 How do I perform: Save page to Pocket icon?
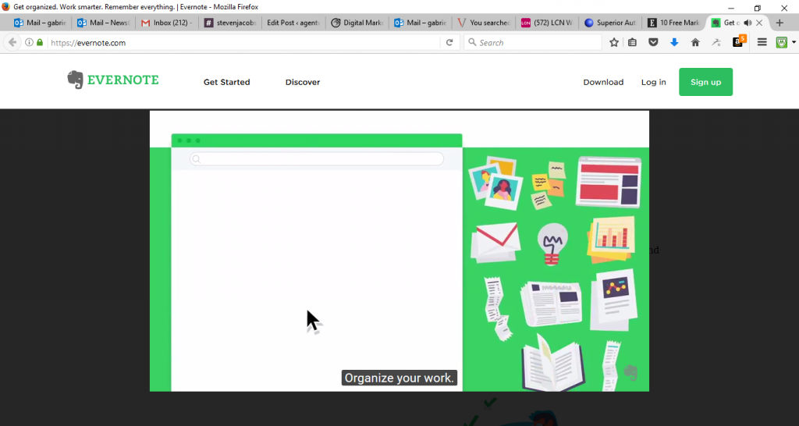pos(653,43)
